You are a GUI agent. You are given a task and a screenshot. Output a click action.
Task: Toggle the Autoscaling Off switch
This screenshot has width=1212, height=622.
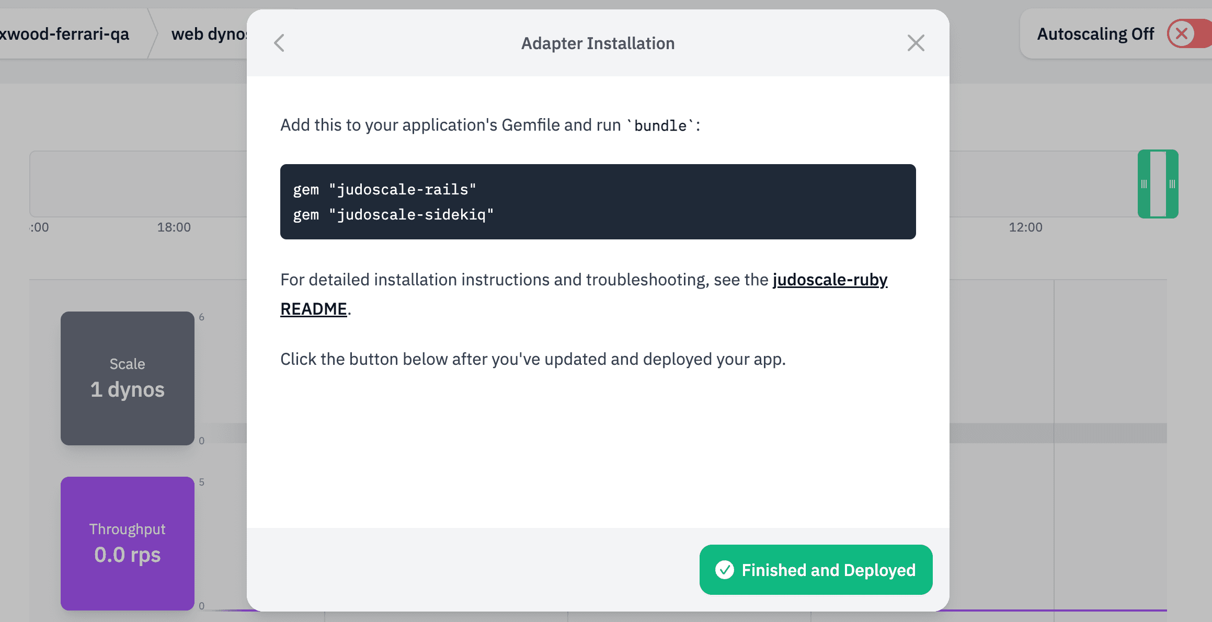(x=1188, y=34)
